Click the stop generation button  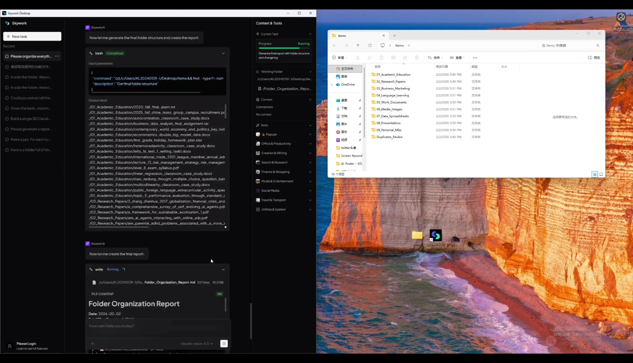point(224,343)
